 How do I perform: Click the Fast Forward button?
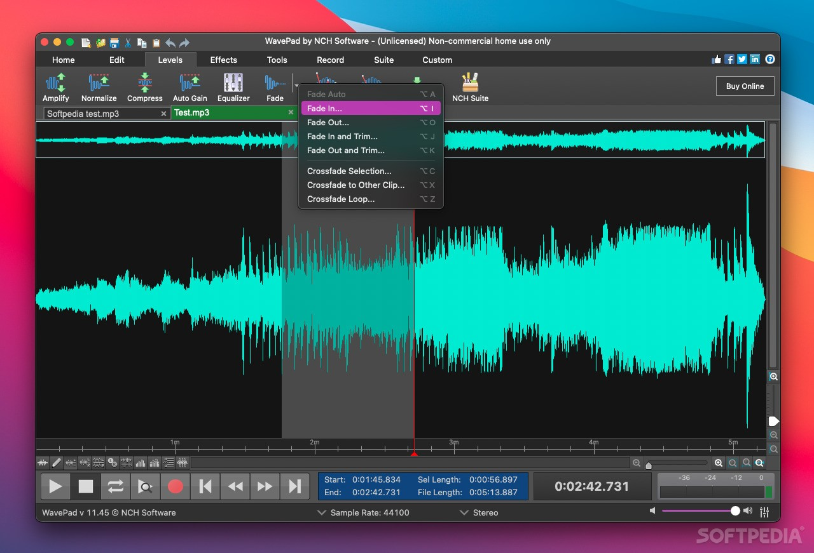click(x=265, y=486)
